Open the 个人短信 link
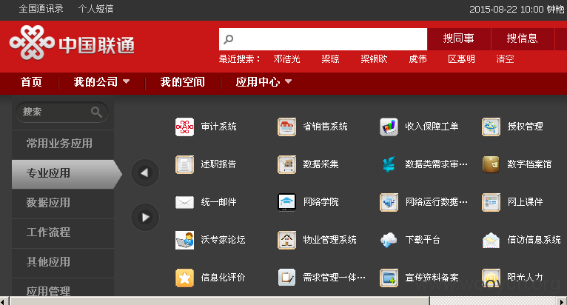The image size is (567, 305). (95, 9)
